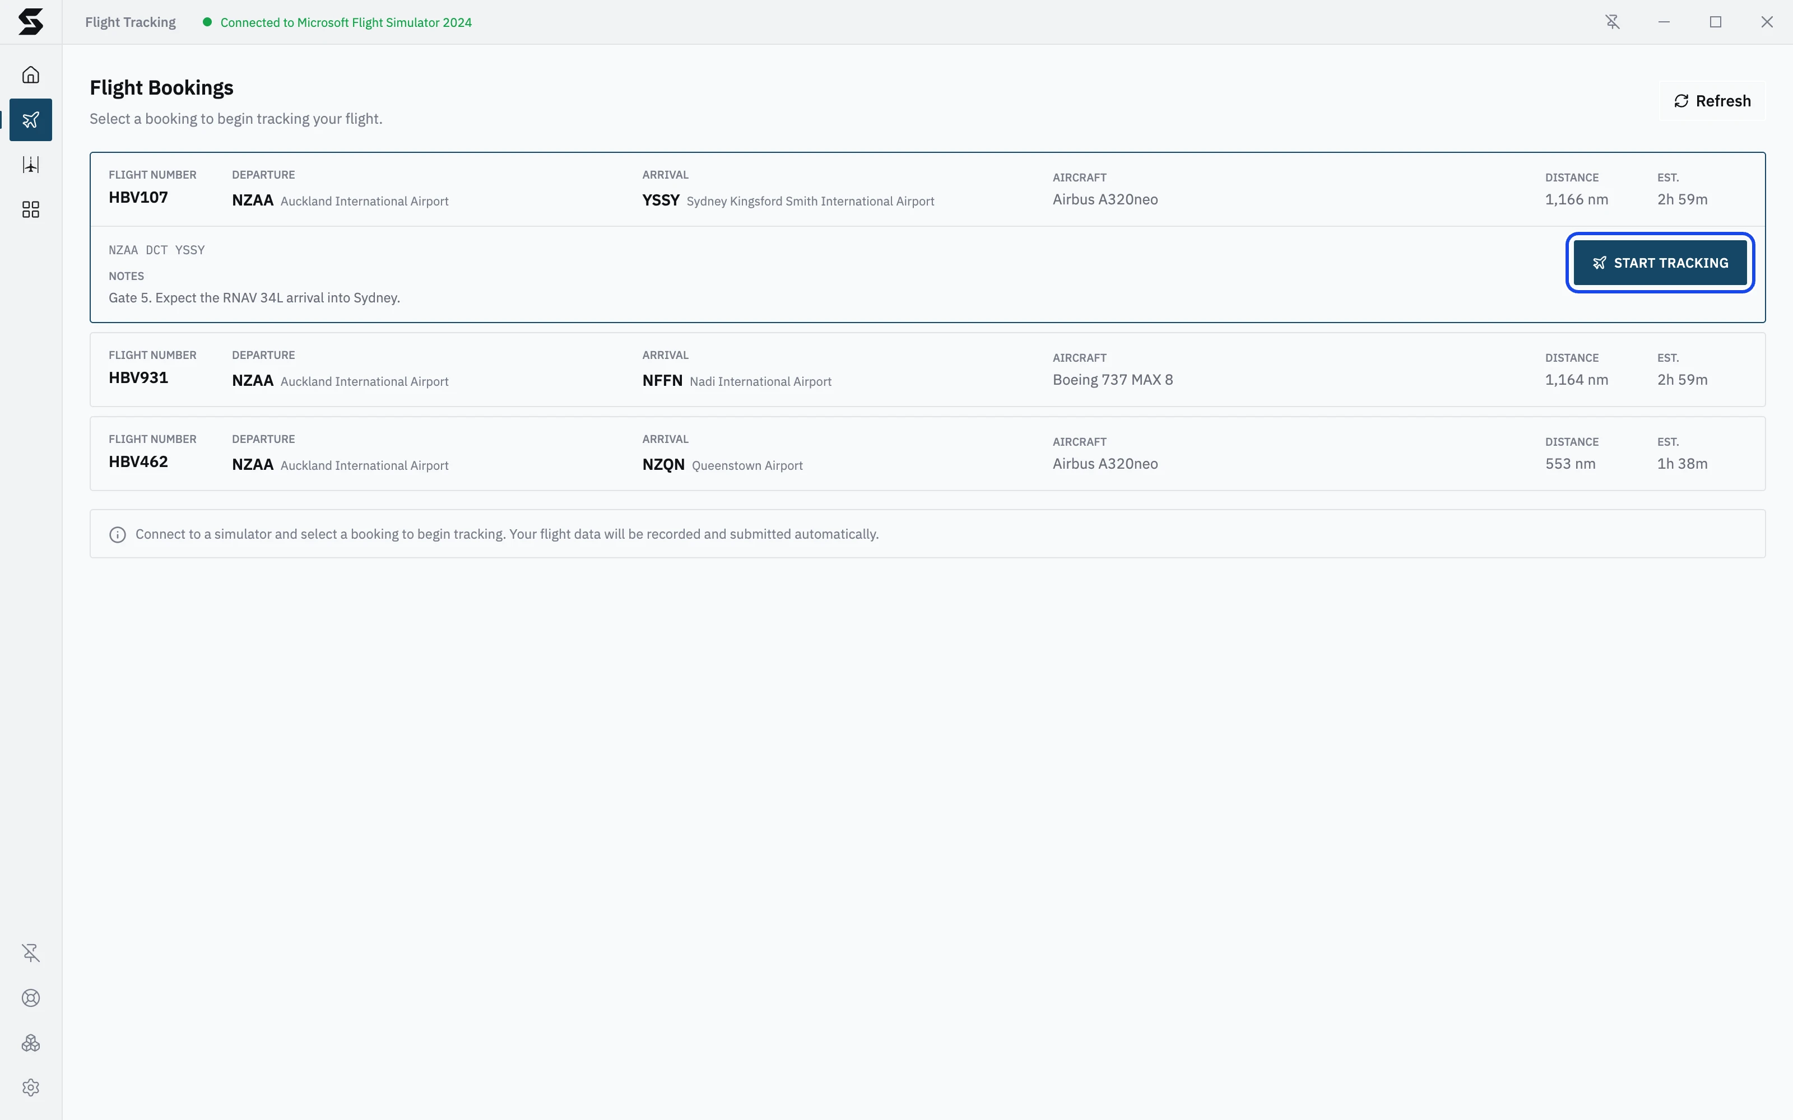This screenshot has height=1120, width=1793.
Task: Close the Flight Tracking window
Action: coord(1767,22)
